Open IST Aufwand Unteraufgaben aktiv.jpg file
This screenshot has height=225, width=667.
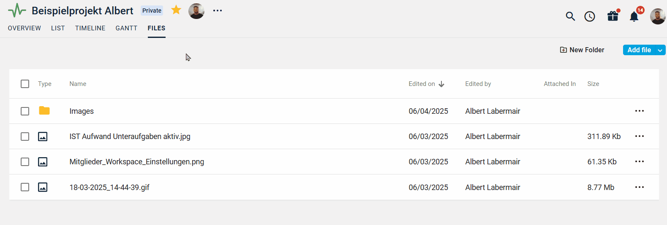pyautogui.click(x=130, y=137)
